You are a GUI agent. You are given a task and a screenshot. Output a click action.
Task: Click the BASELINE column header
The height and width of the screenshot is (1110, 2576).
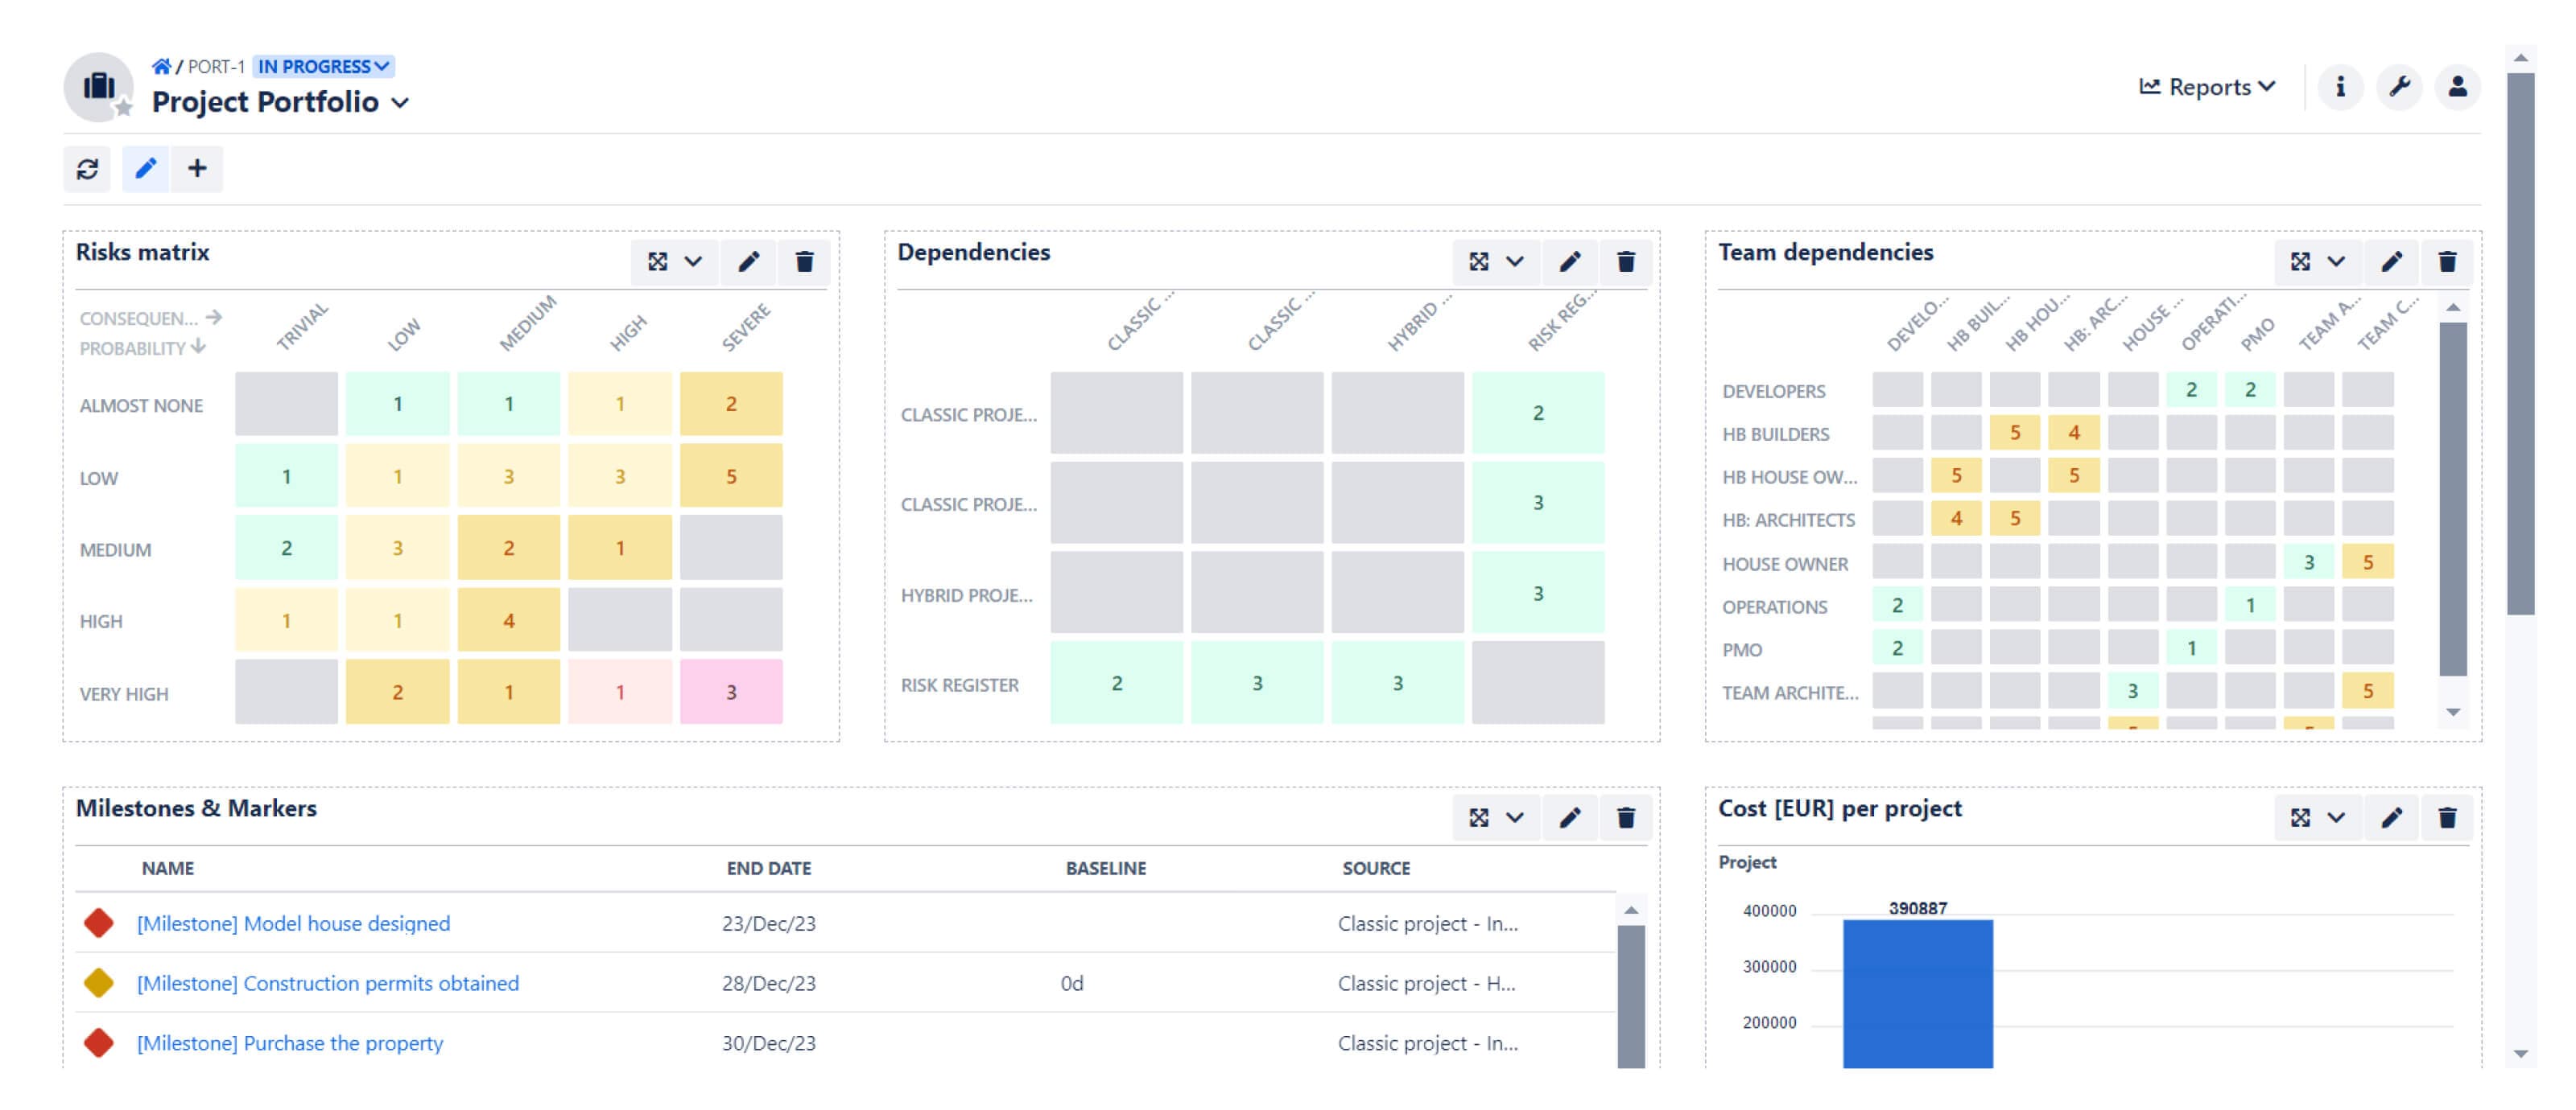(x=1105, y=868)
